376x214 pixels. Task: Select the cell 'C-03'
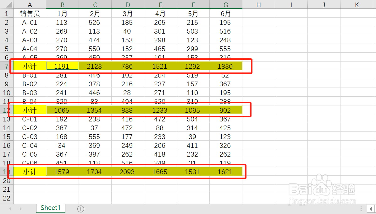point(30,137)
